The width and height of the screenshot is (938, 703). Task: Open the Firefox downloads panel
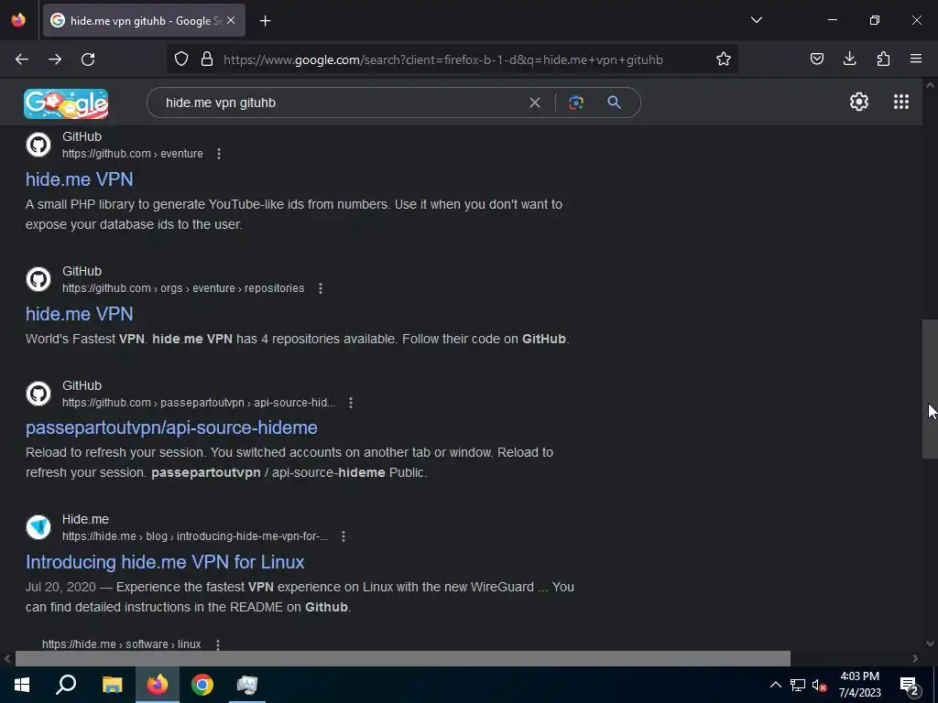[849, 59]
